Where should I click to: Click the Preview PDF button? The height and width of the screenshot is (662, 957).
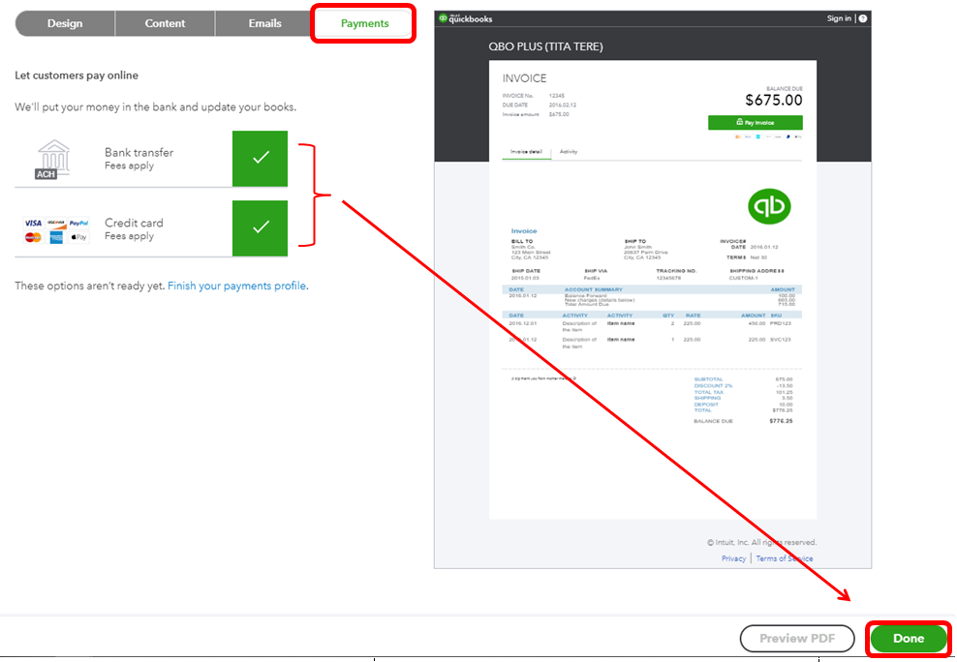tap(797, 638)
